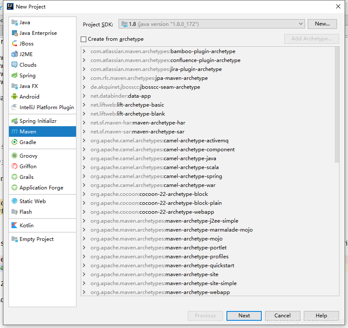Click the disabled Previous button
Viewport: 348px width, 328px height.
click(205, 316)
